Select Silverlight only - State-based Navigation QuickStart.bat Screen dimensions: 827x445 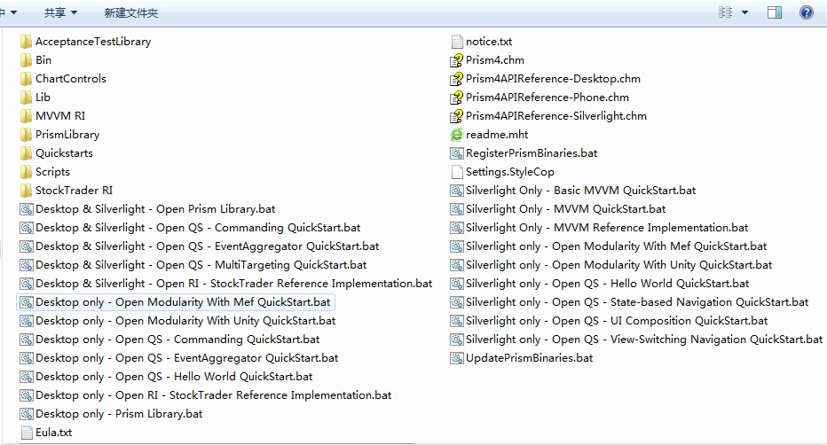tap(629, 302)
